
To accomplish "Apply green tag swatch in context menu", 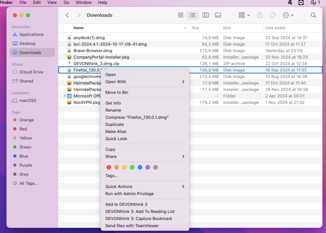I will pos(132,167).
